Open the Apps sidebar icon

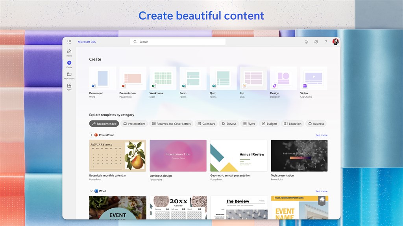[x=69, y=87]
